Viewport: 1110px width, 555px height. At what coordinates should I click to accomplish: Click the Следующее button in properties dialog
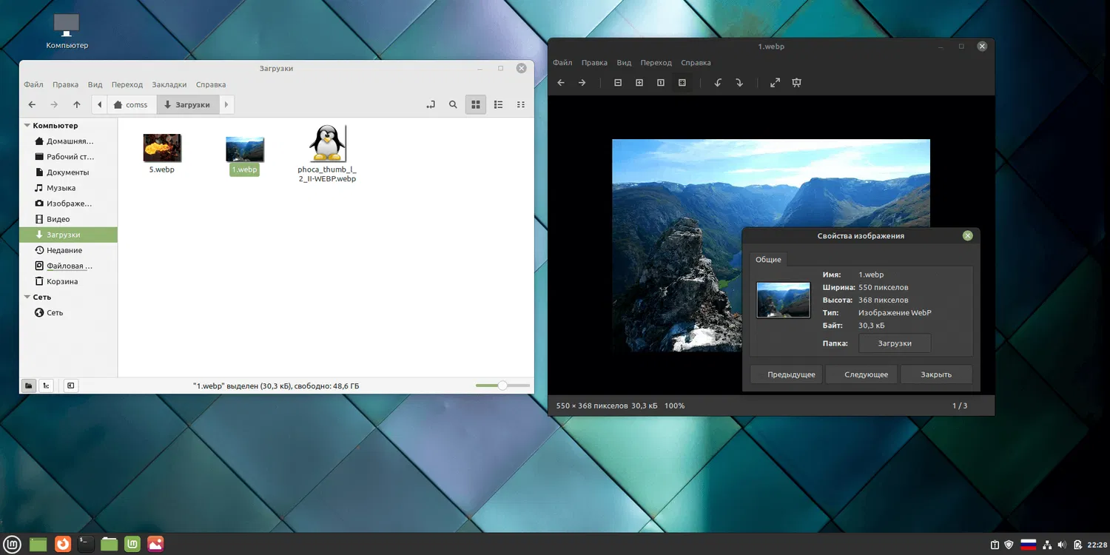(866, 374)
